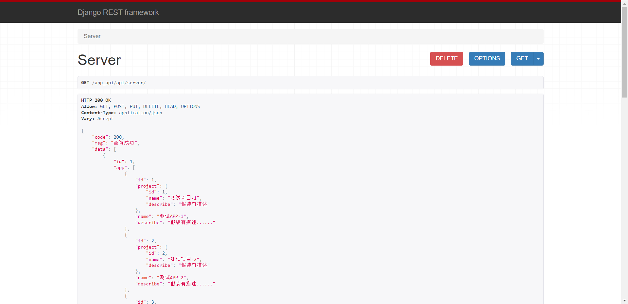Click the scrollbar up arrow
Viewport: 628px width, 304px height.
[x=624, y=3]
